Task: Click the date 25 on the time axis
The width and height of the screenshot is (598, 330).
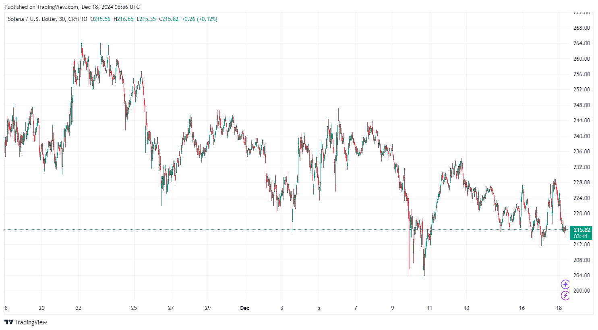Action: click(x=134, y=308)
